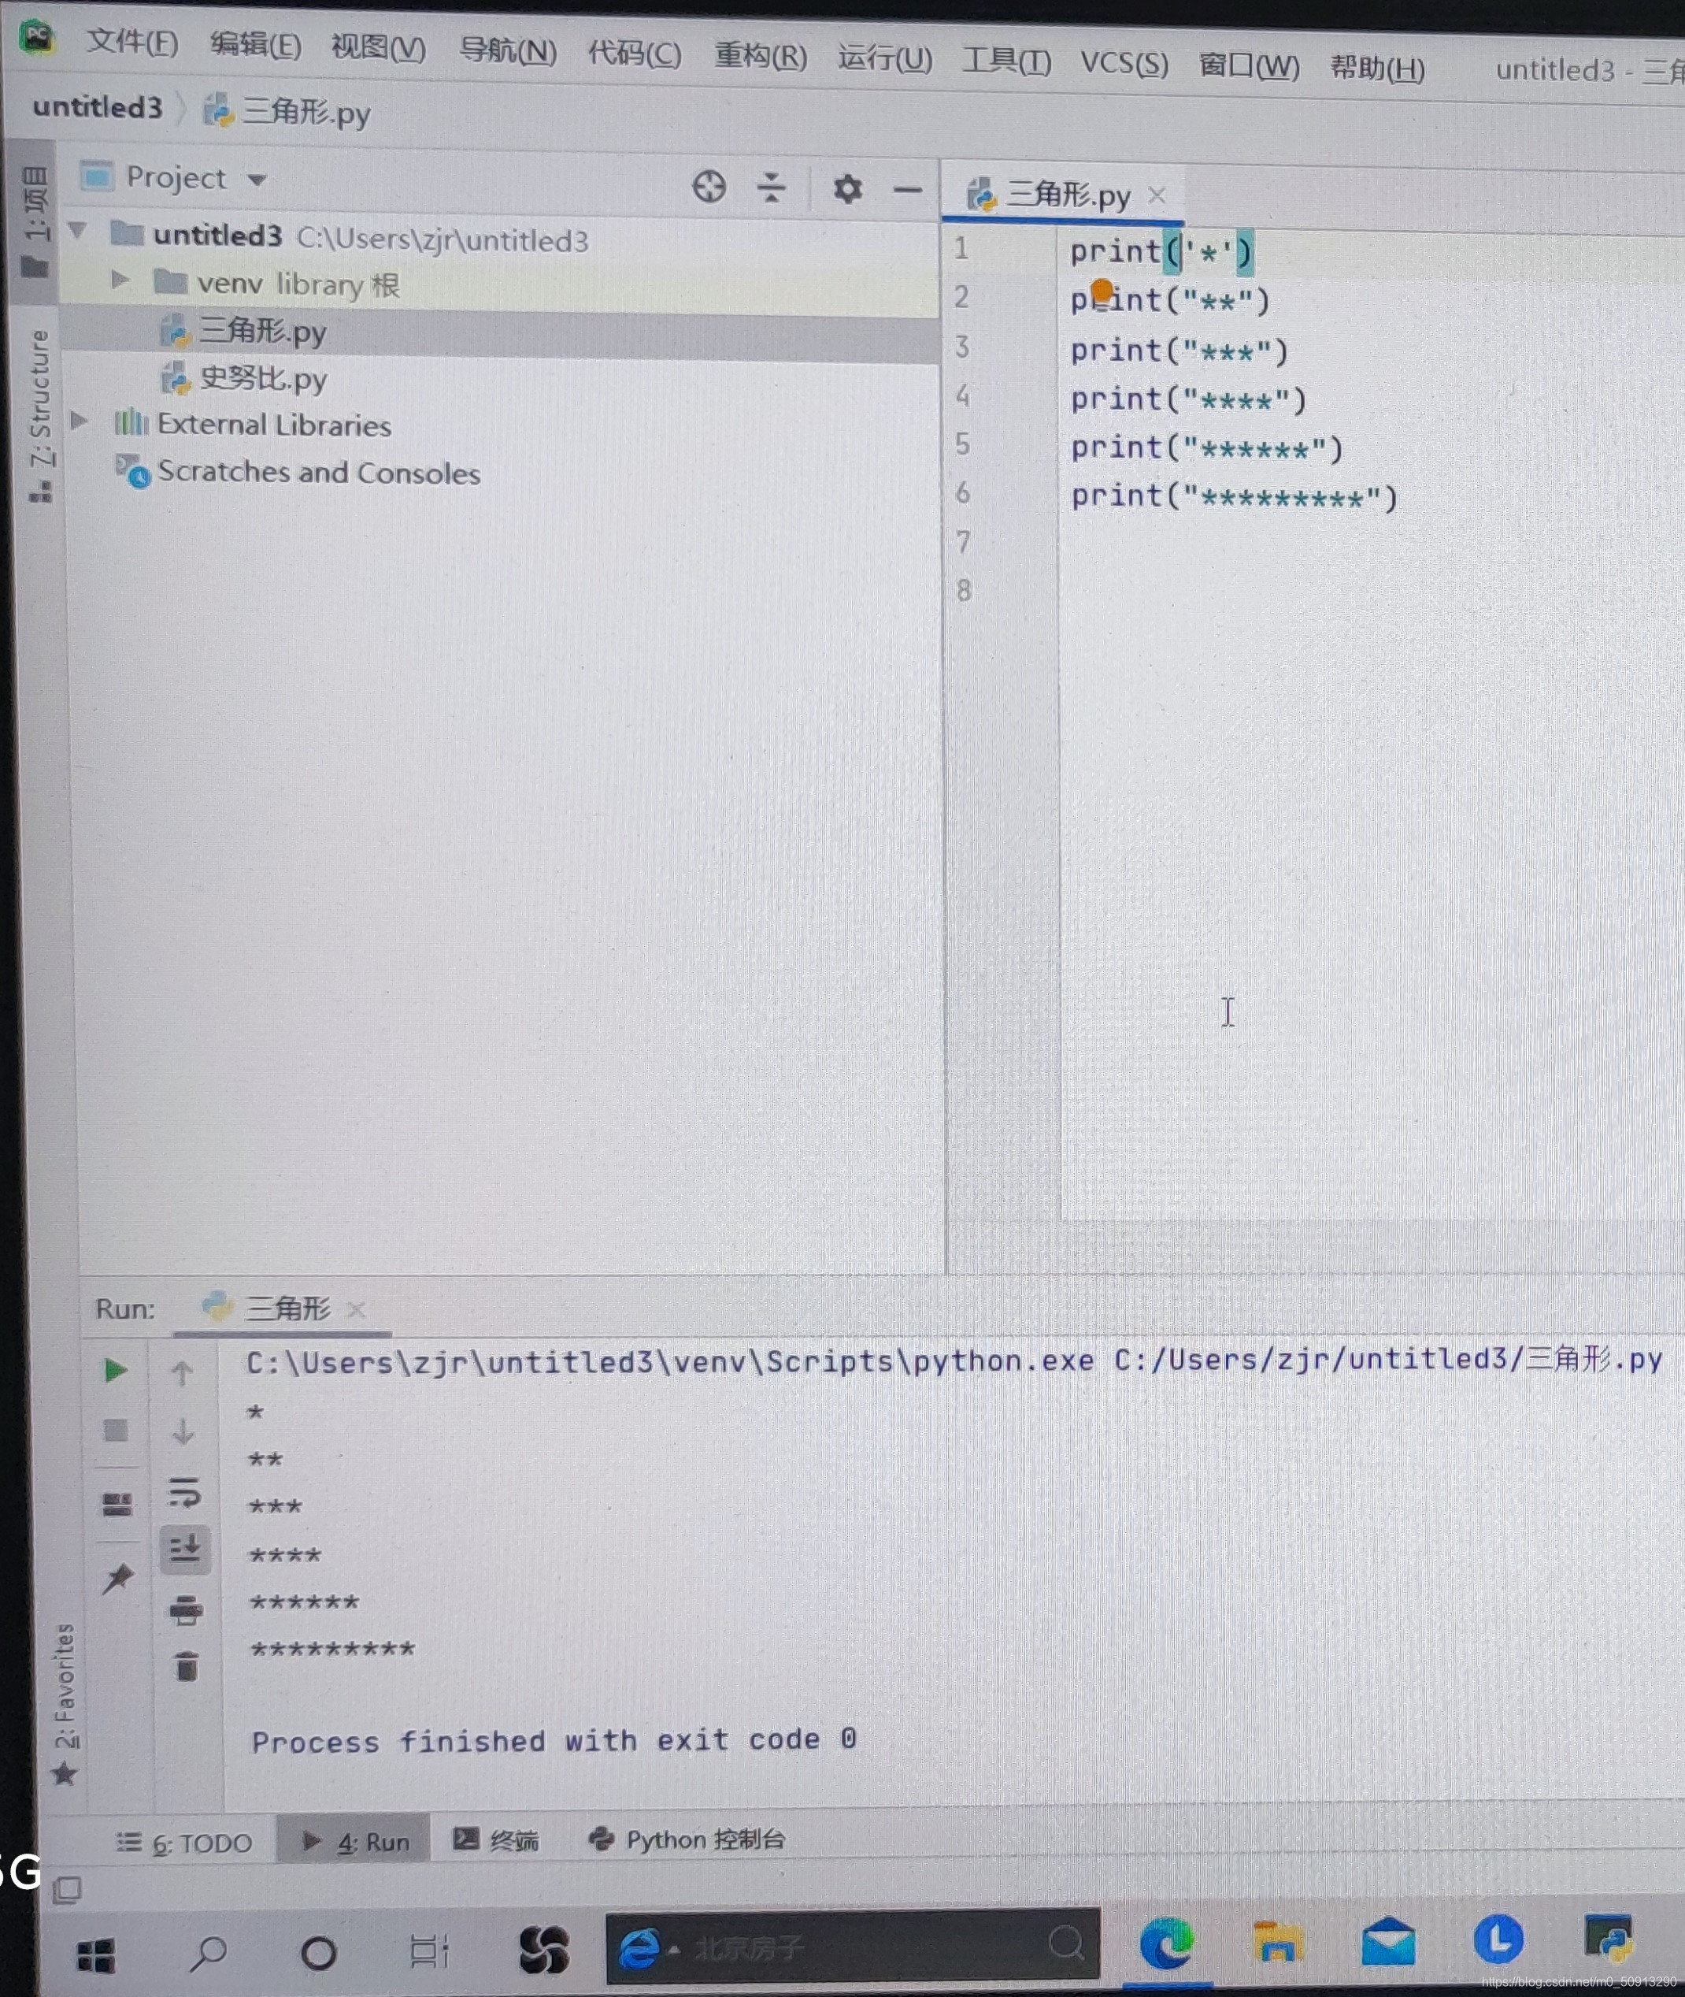Click line number 3 in the gutter
The height and width of the screenshot is (1997, 1685).
(962, 346)
